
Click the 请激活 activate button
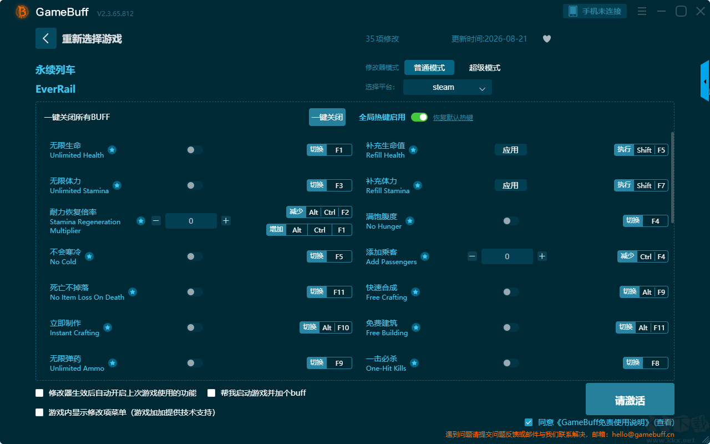[630, 400]
